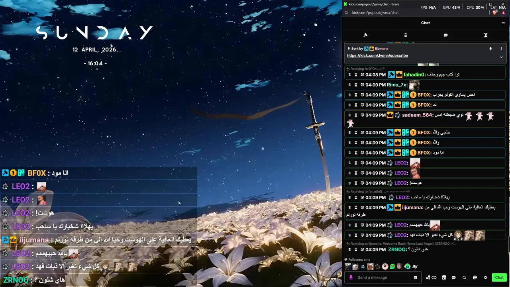Viewport: 510px width, 287px height.
Task: Delete iijumana's 04:09 PM message
Action: (x=349, y=208)
